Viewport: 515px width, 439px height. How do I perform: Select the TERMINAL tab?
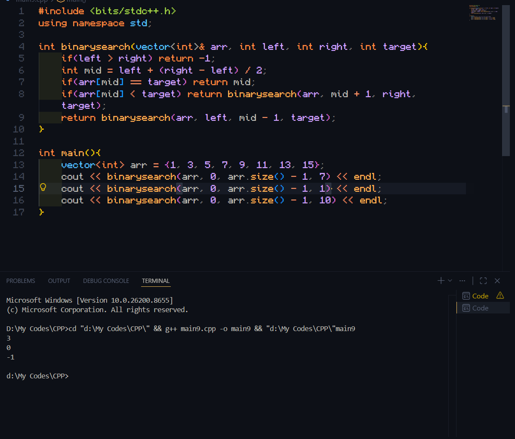(156, 281)
